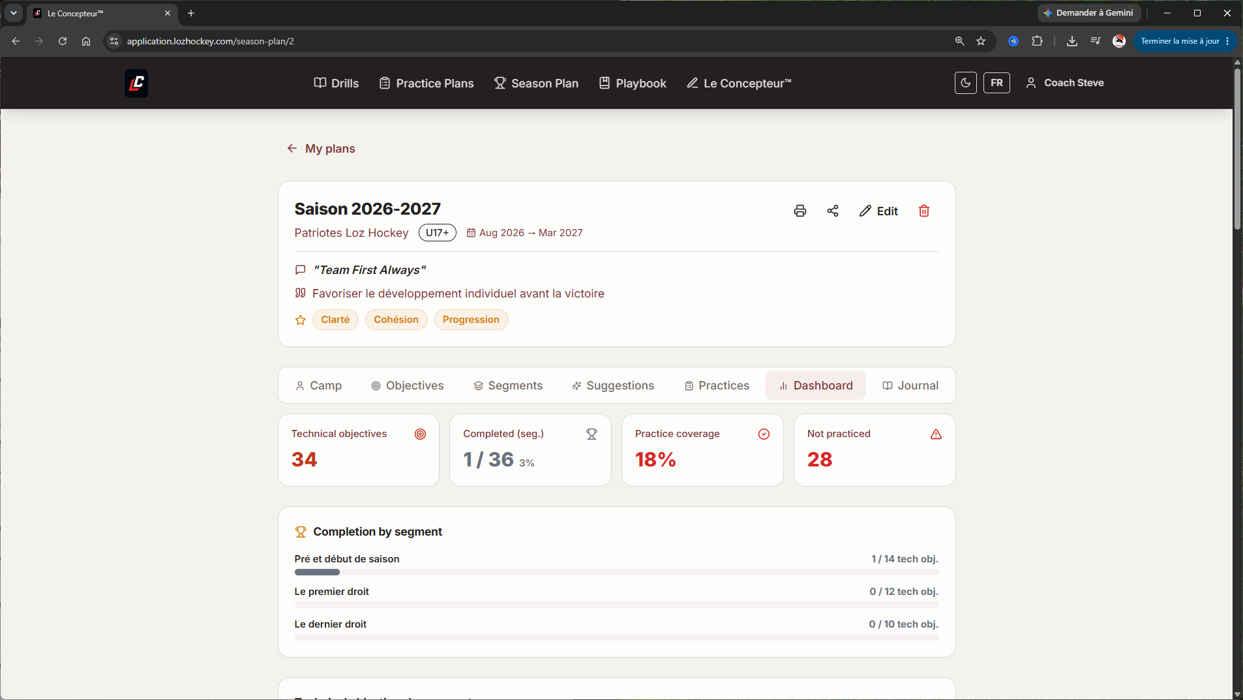The width and height of the screenshot is (1243, 700).
Task: Share the season plan
Action: 833,211
